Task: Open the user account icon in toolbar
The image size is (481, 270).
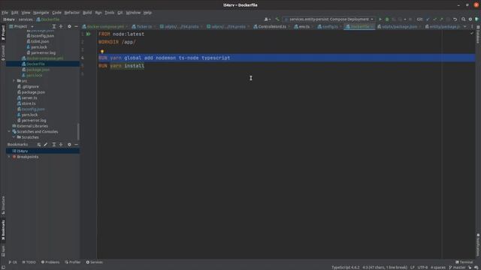Action: 267,19
